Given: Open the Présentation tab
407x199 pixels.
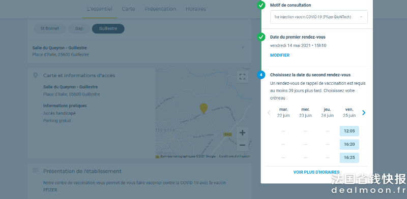Looking at the screenshot, I should coord(160,9).
